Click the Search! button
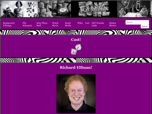Image resolution: width=152 pixels, height=114 pixels. click(x=145, y=26)
